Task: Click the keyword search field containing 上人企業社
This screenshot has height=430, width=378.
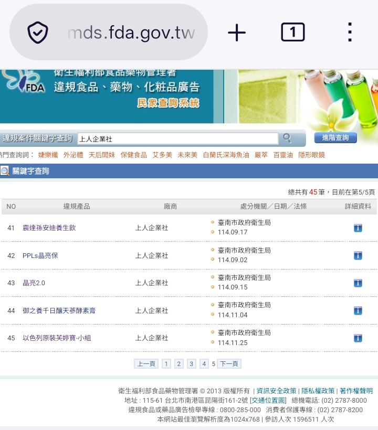Action: (178, 139)
